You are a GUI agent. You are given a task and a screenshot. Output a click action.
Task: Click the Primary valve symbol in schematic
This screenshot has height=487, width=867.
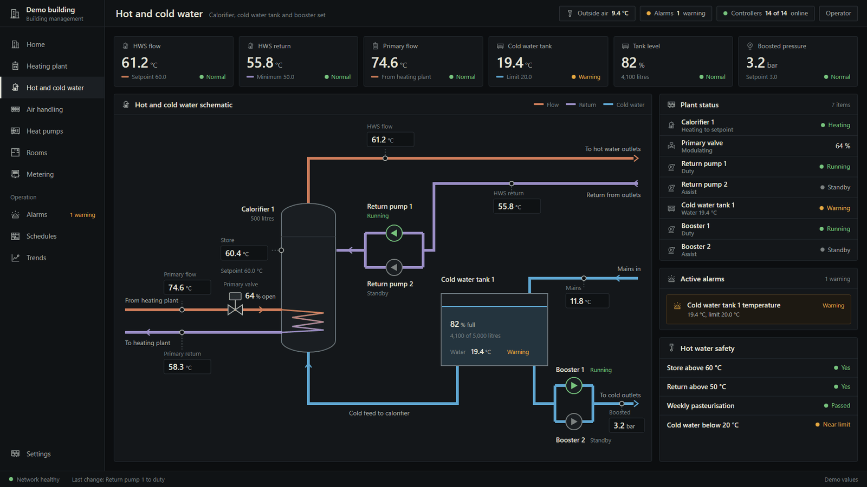[235, 304]
